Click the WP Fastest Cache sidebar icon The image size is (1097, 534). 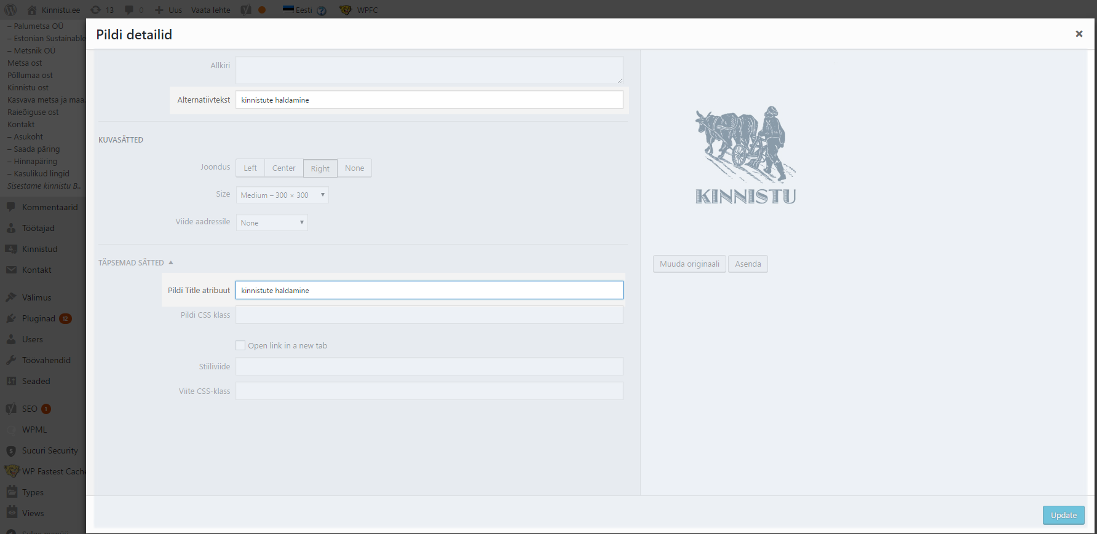11,471
